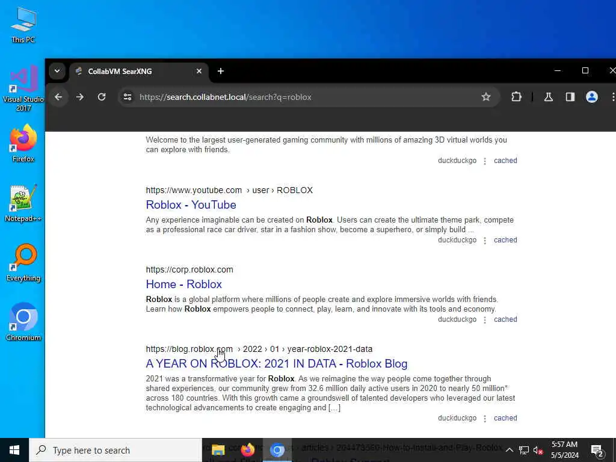The width and height of the screenshot is (616, 462).
Task: Go back with the back arrow
Action: (x=58, y=97)
